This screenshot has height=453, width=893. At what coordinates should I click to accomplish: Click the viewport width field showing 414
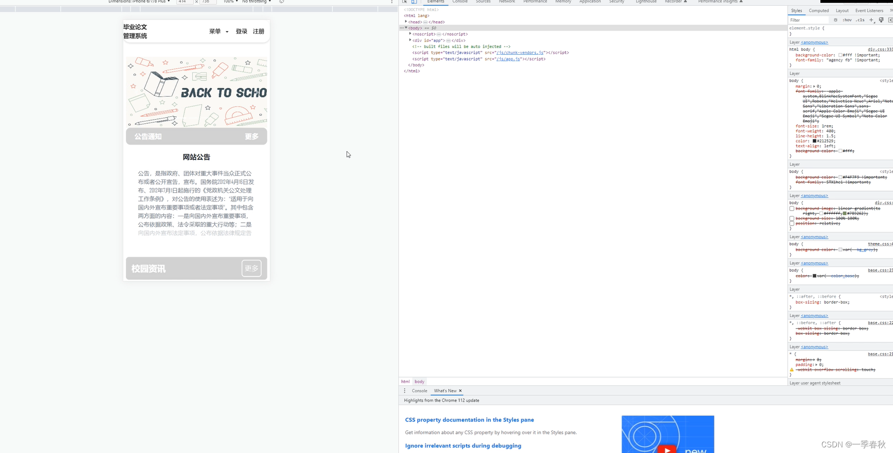184,2
